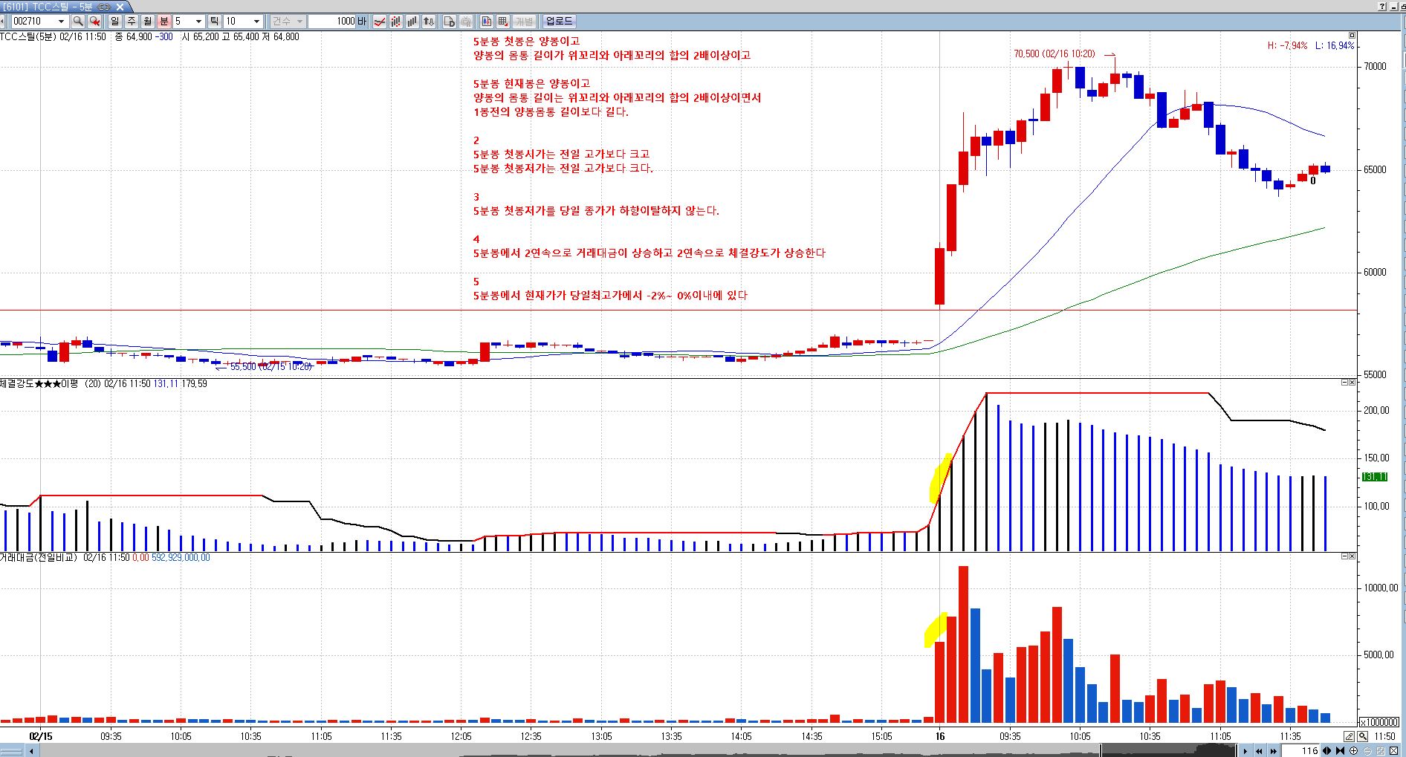Expand the tick interval dropdown showing 10
Viewport: 1406px width, 757px height.
coord(256,22)
